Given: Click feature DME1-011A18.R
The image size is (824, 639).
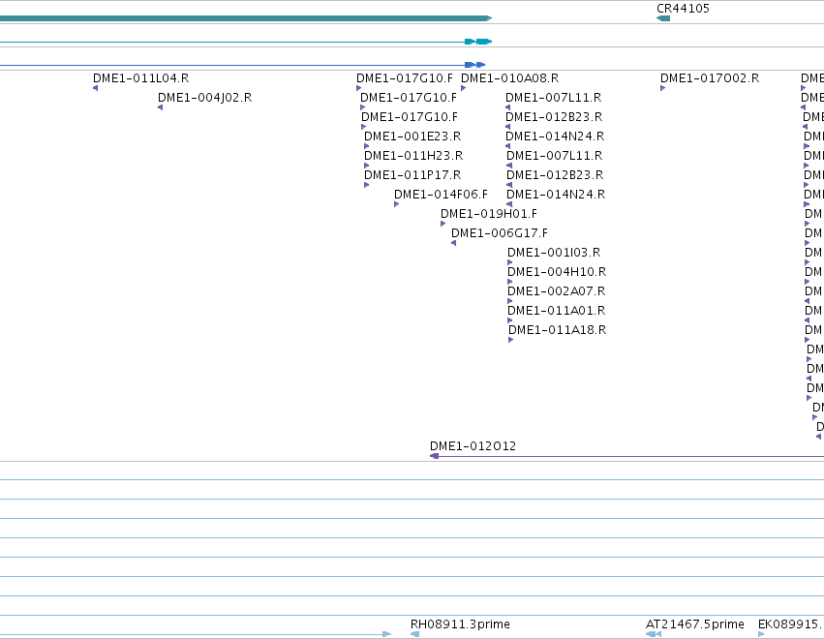Looking at the screenshot, I should click(x=557, y=330).
